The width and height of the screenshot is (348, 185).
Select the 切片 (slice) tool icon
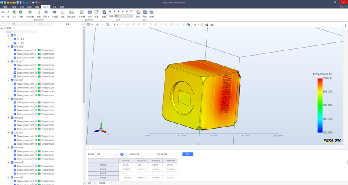click(x=14, y=13)
